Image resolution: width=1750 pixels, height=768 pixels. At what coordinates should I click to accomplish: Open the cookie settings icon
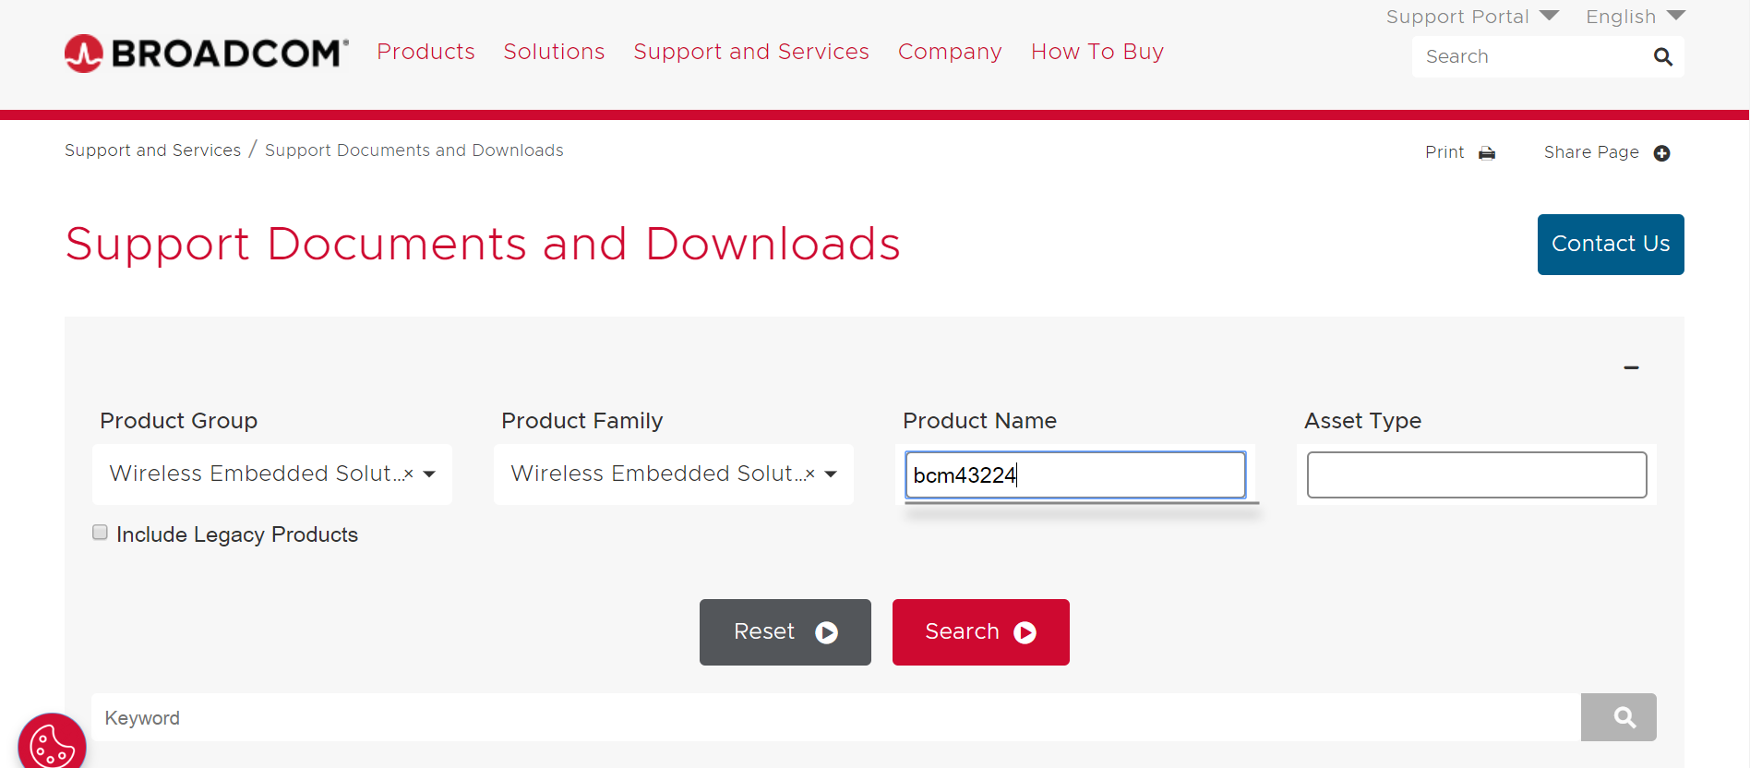pos(52,744)
